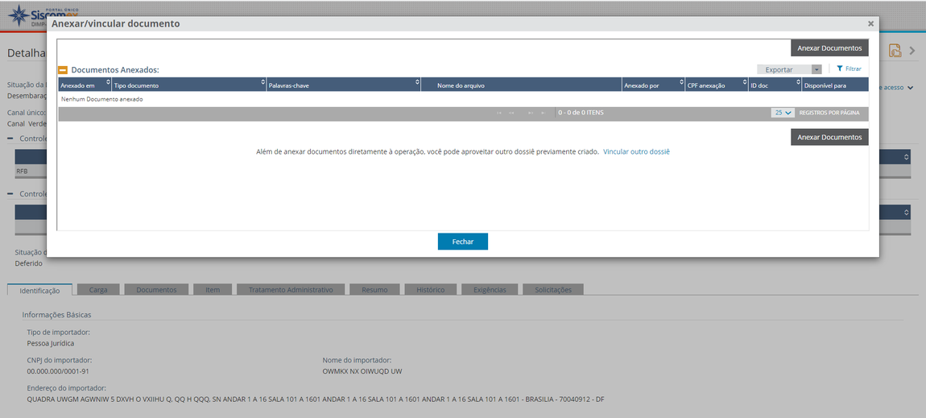Go to last page of results

[x=543, y=113]
